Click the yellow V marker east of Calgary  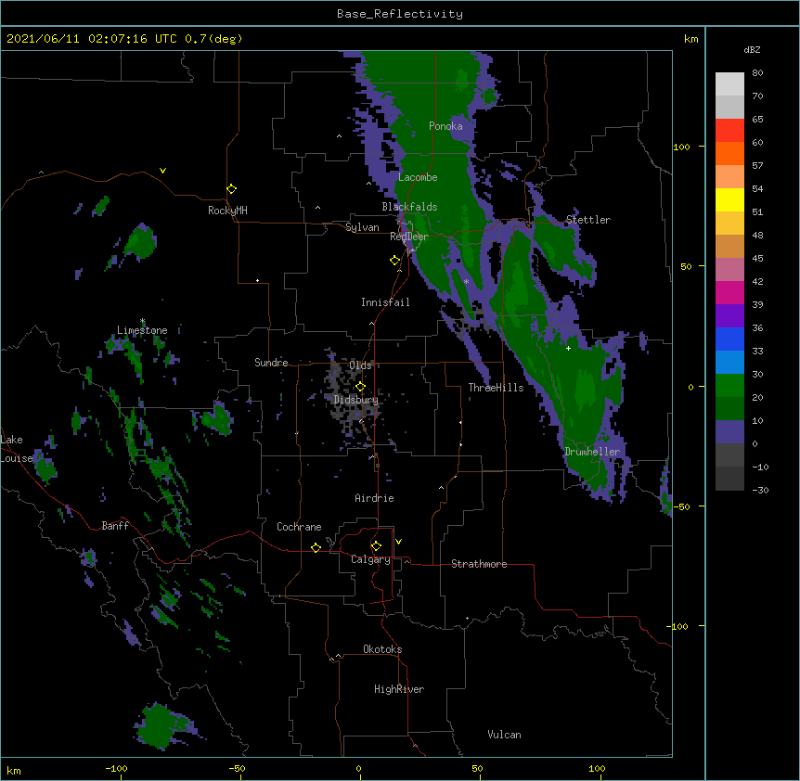pos(398,542)
